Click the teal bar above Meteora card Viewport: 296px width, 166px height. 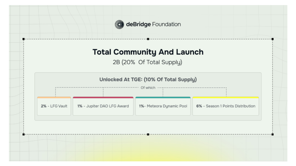(x=163, y=97)
